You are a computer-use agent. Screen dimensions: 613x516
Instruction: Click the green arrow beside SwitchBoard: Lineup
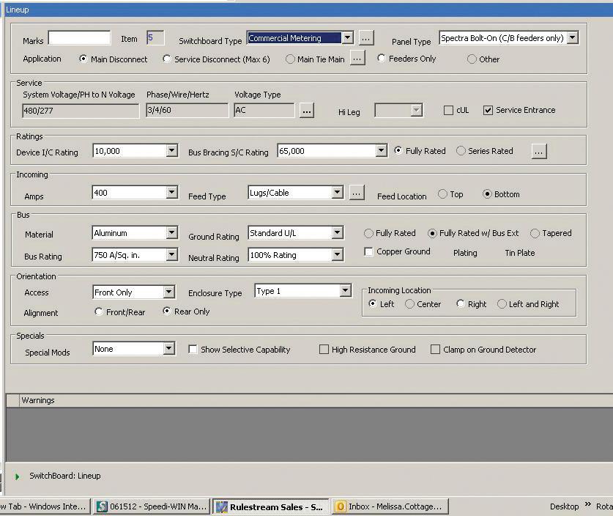pos(17,476)
